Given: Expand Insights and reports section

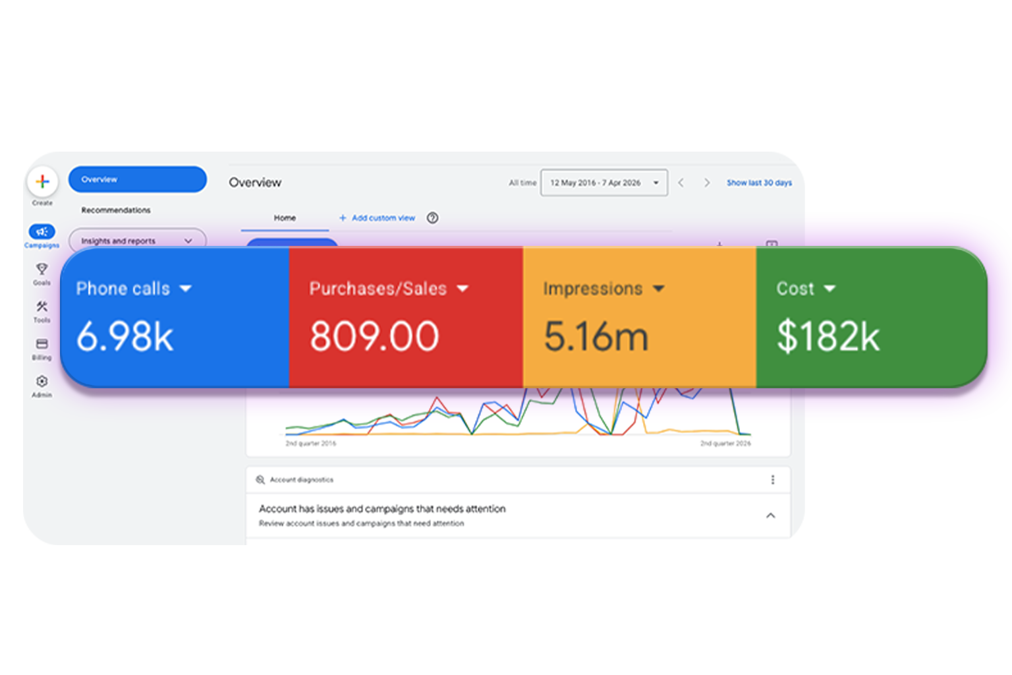Looking at the screenshot, I should point(137,241).
